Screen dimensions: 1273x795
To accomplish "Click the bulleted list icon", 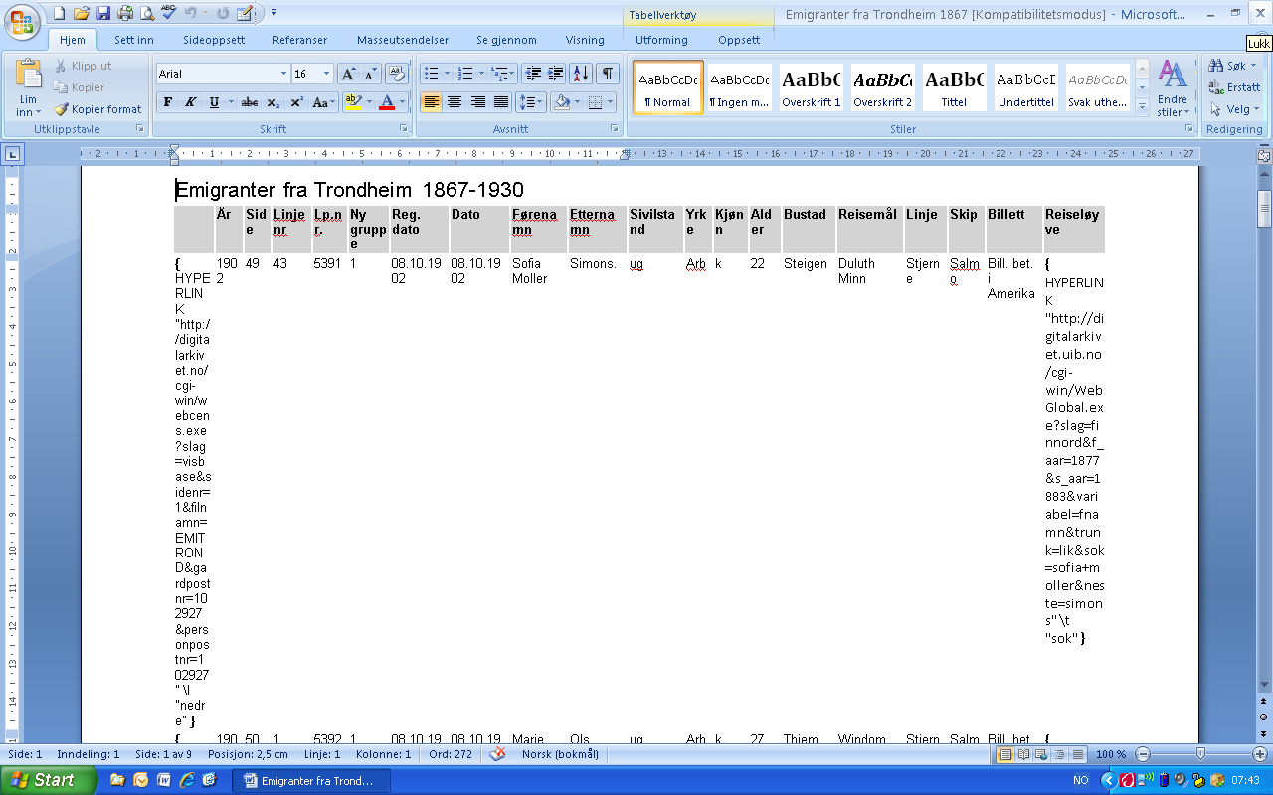I will [431, 74].
